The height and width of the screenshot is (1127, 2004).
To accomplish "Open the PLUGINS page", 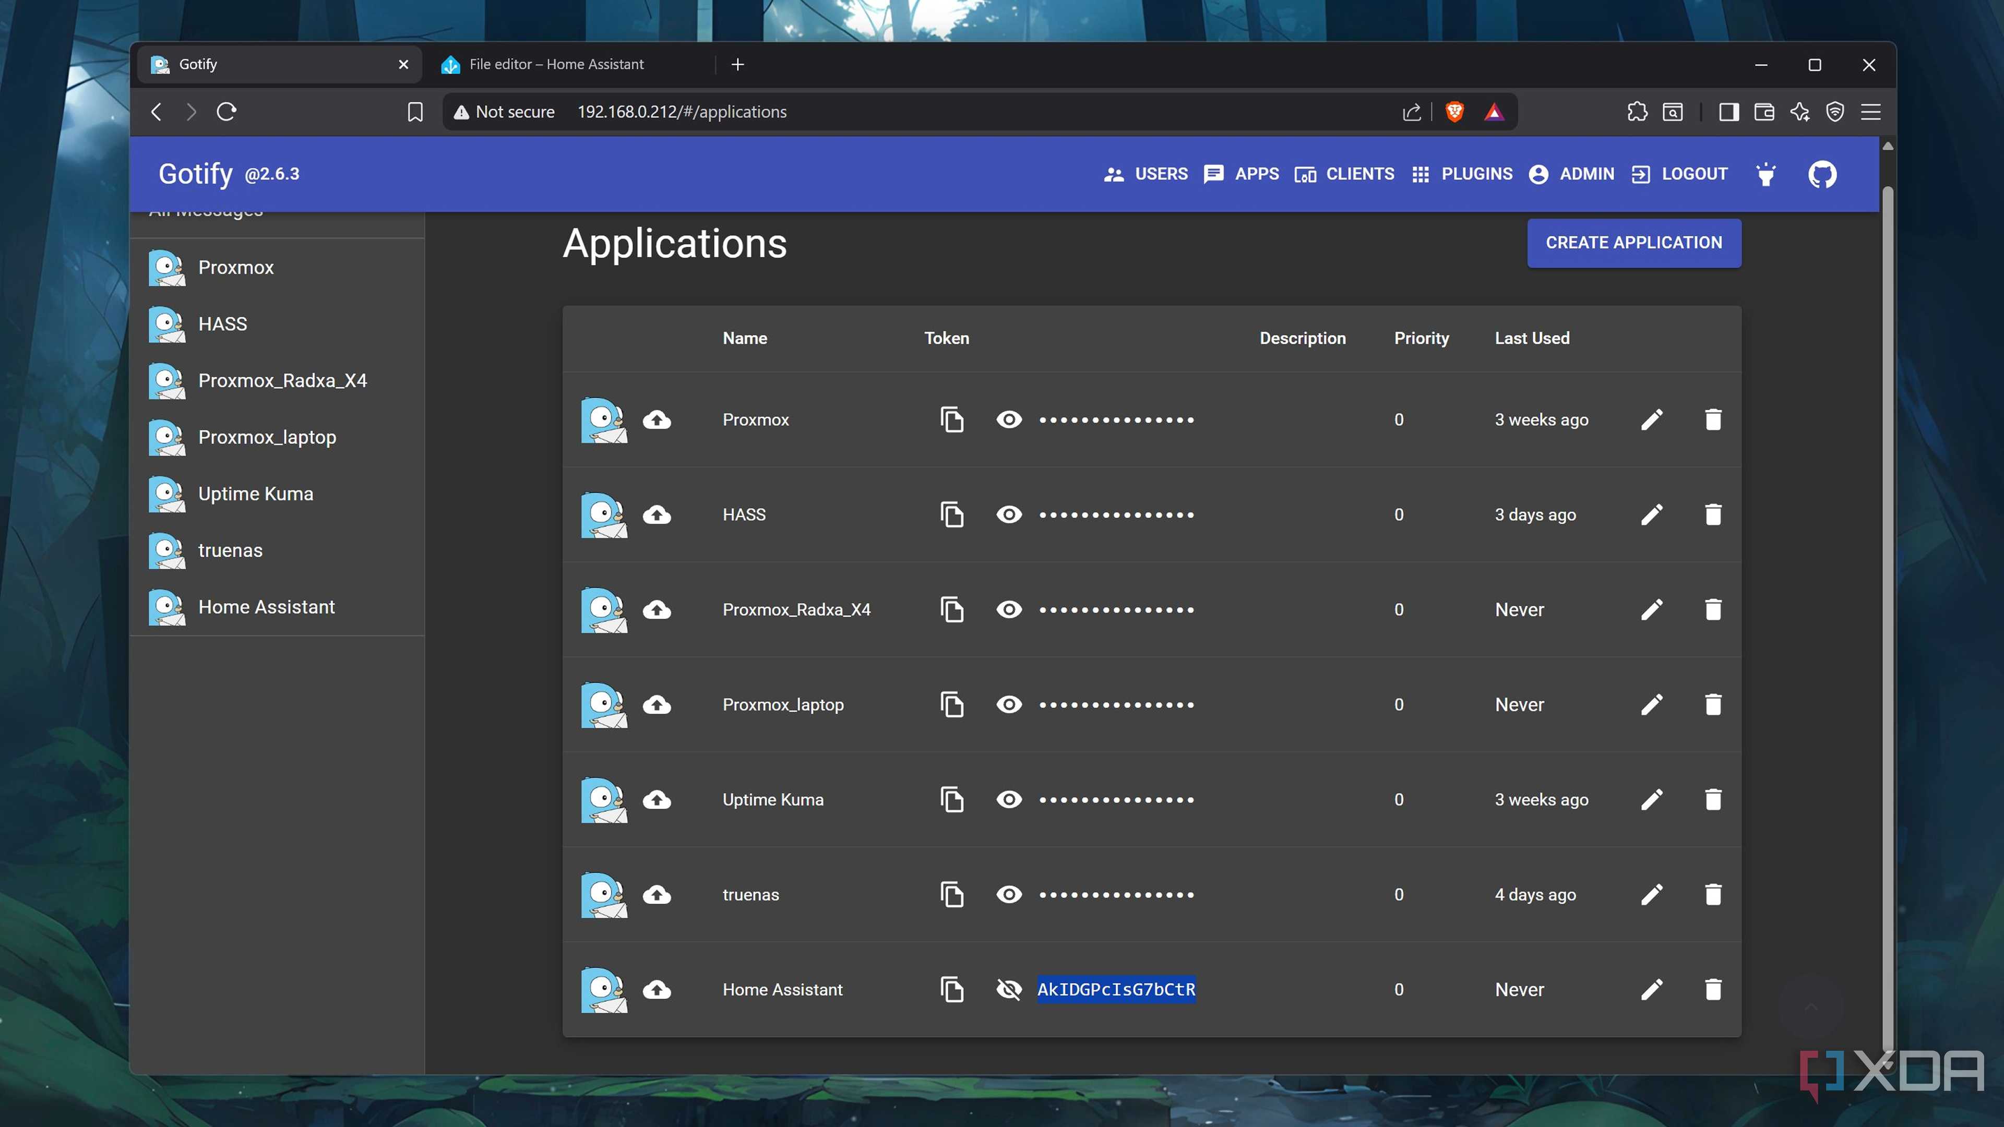I will pos(1462,174).
